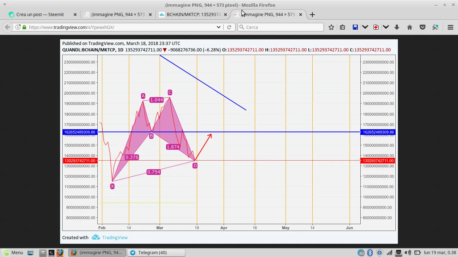Expand the dropdown next to red cross icon
458x257 pixels.
click(x=386, y=27)
